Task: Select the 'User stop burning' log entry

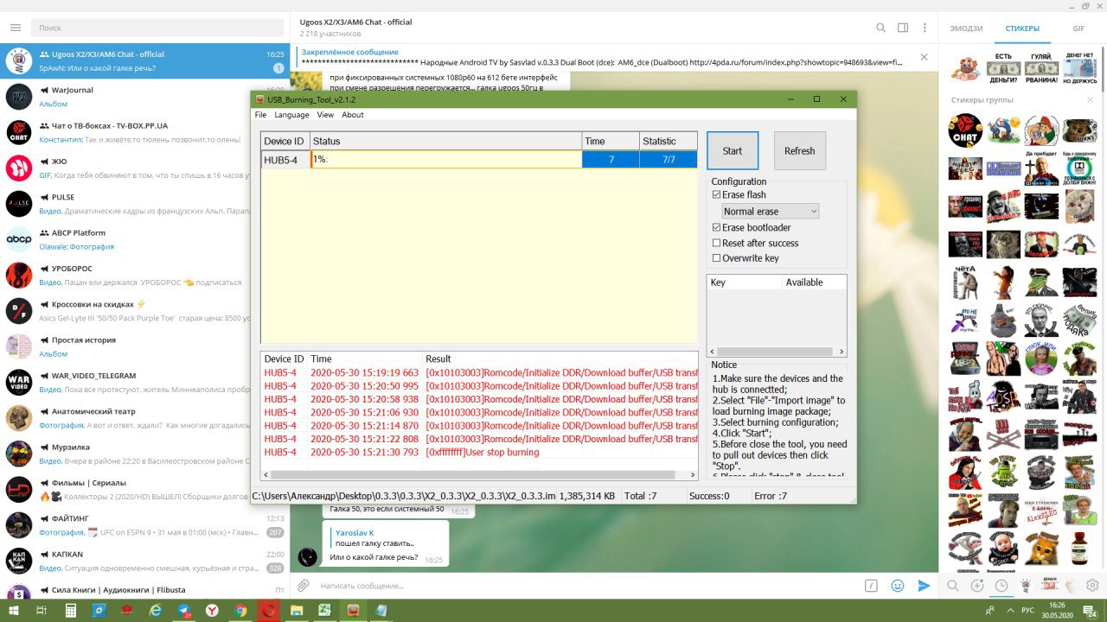Action: [x=479, y=453]
